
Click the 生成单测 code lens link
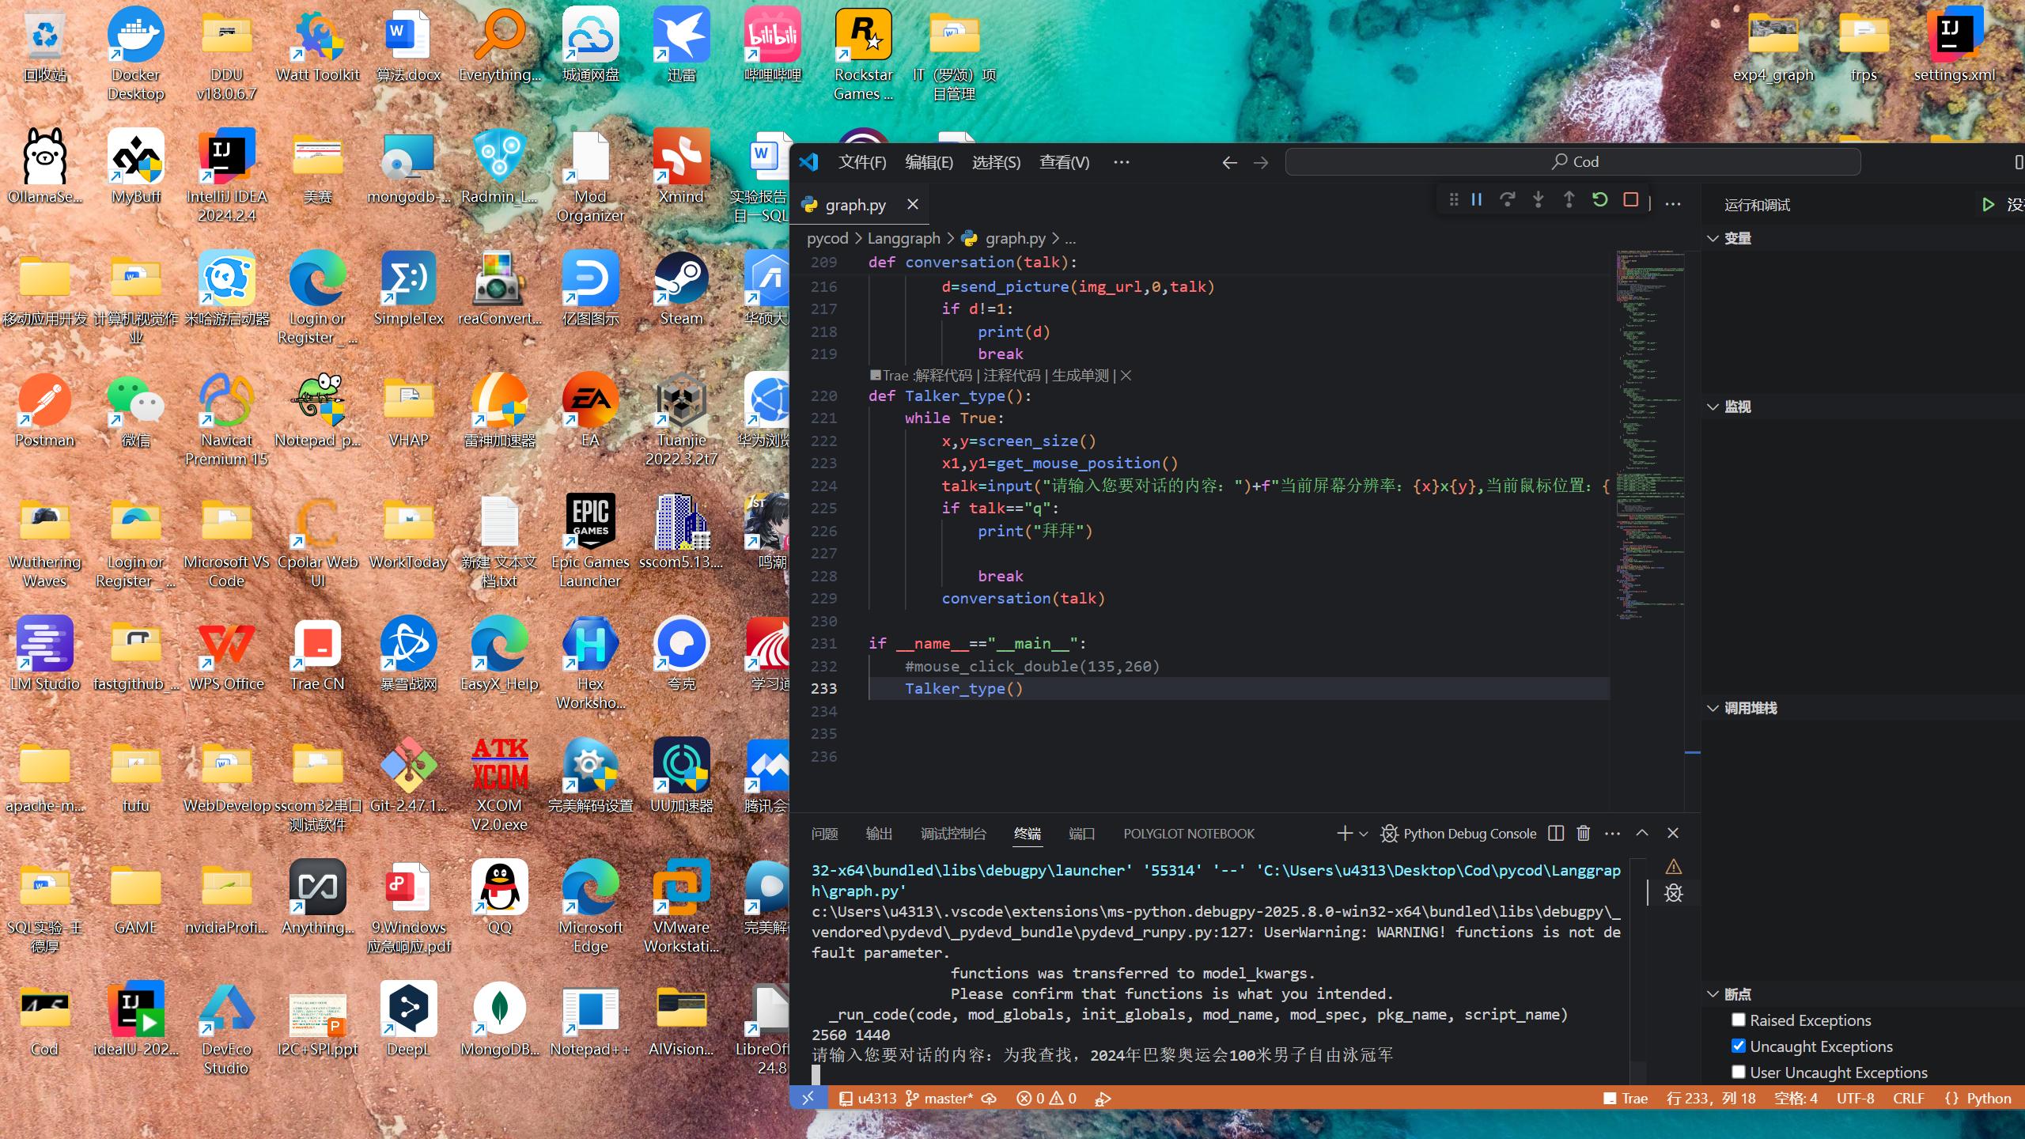1081,376
